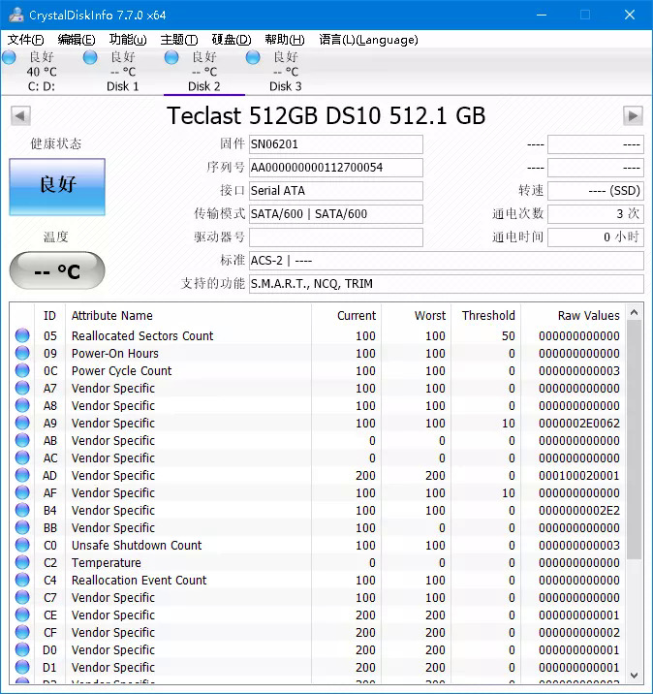This screenshot has width=653, height=694.
Task: Click the next disk right arrow
Action: point(633,116)
